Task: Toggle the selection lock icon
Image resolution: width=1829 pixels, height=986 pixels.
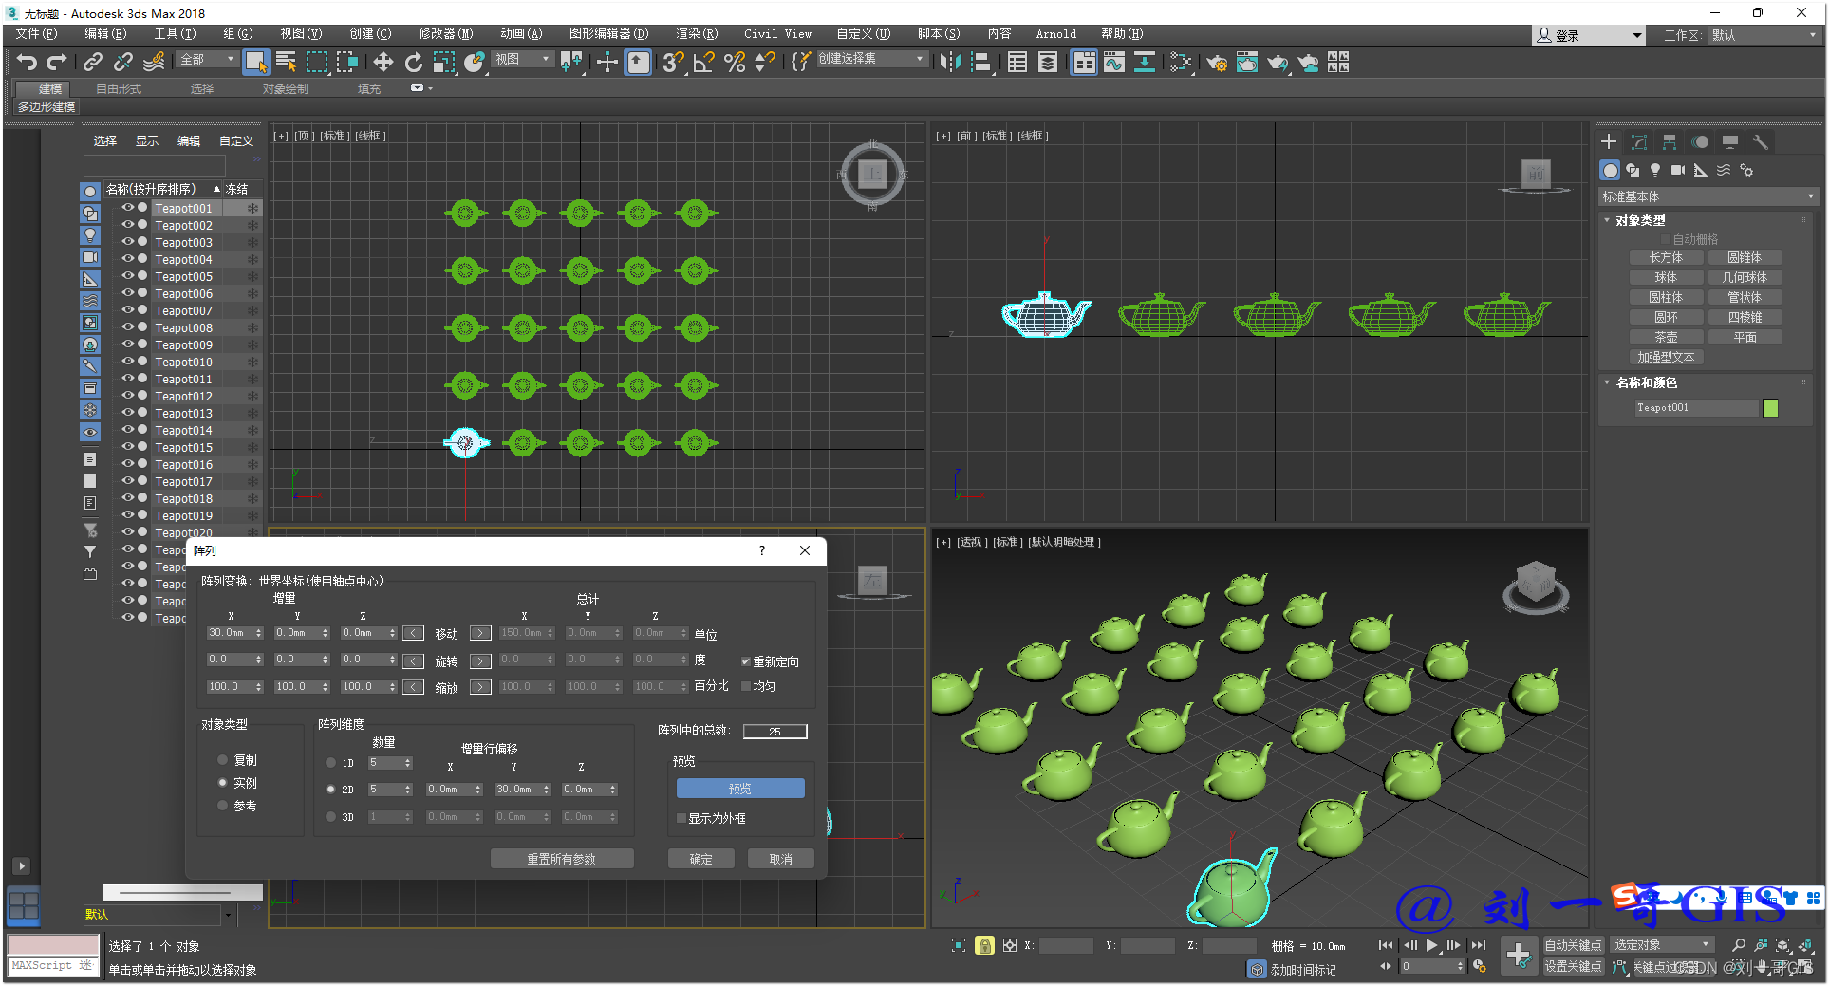Action: [x=984, y=945]
